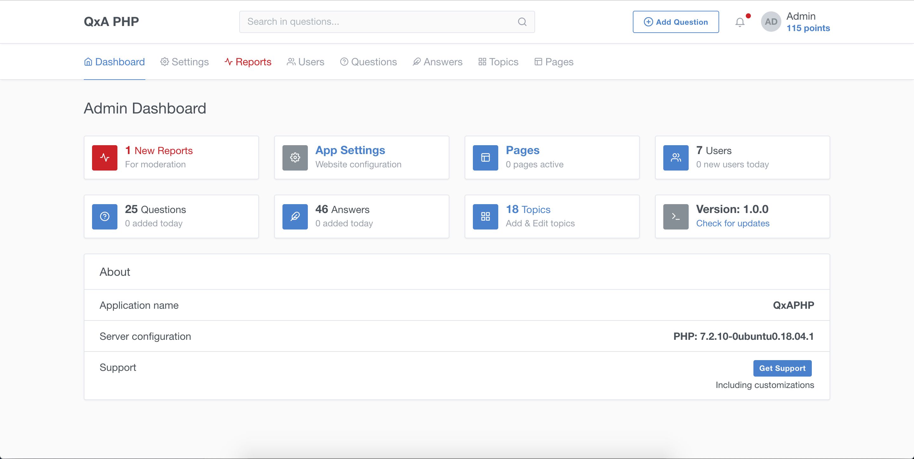Click the Version terminal icon
914x459 pixels.
pyautogui.click(x=676, y=217)
